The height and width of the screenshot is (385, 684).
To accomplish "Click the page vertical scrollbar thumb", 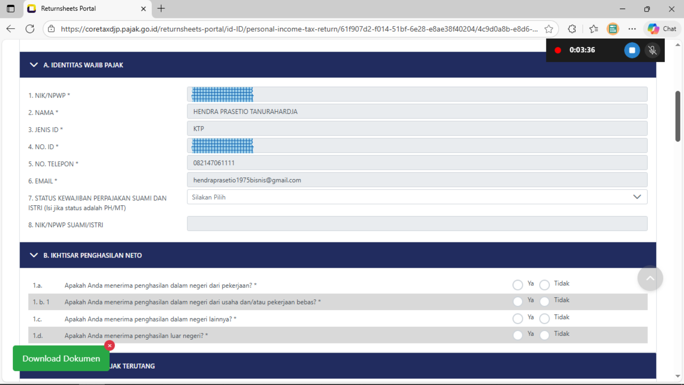I will pos(678,116).
